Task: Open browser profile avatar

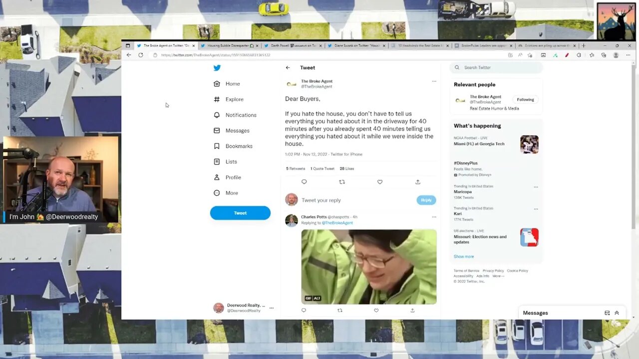Action: click(x=616, y=55)
